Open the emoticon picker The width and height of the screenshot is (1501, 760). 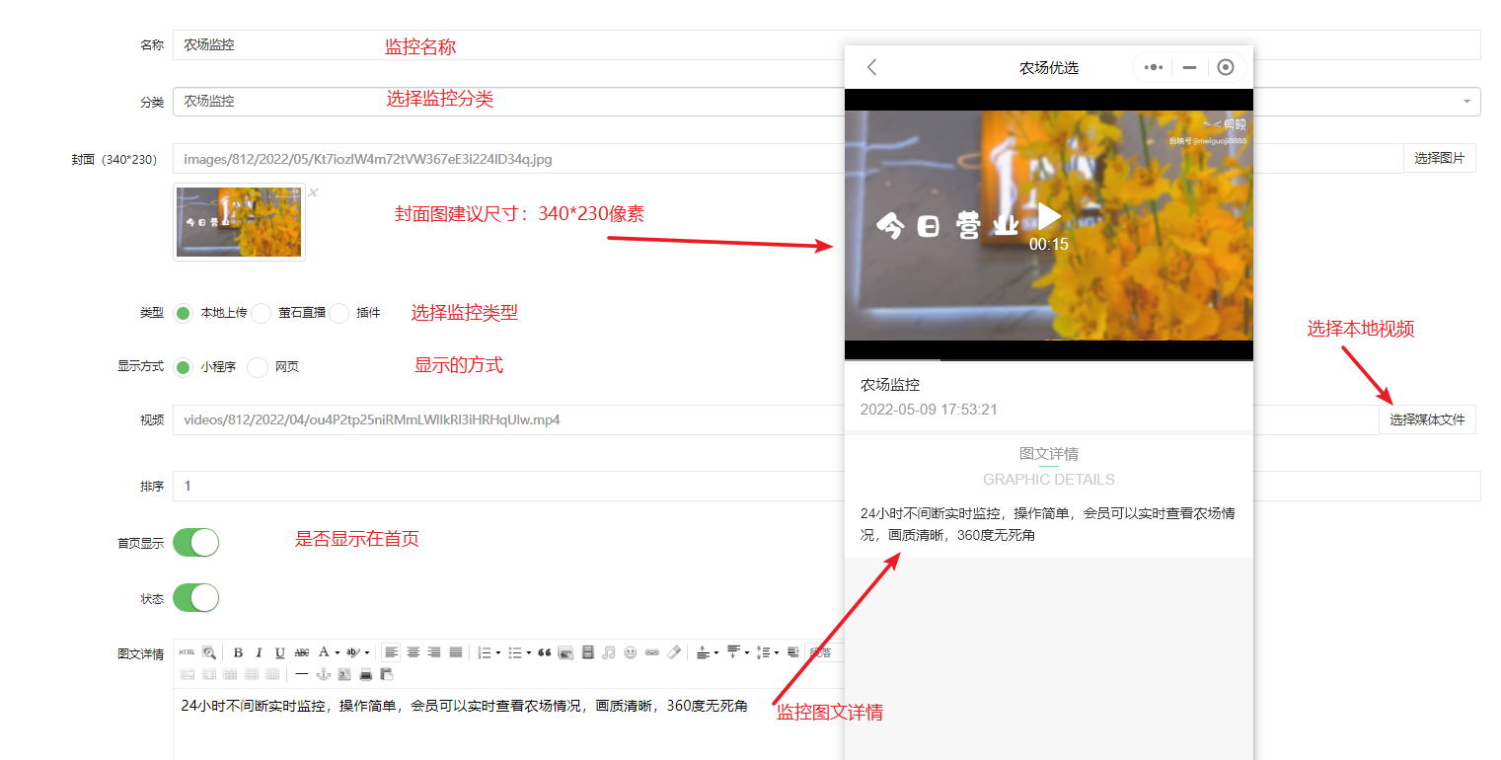coord(630,652)
